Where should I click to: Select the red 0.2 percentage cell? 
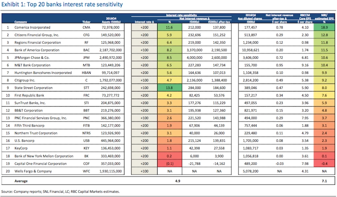(169, 156)
